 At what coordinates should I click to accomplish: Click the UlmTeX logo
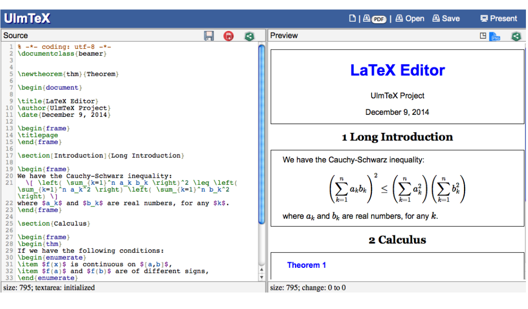click(27, 18)
